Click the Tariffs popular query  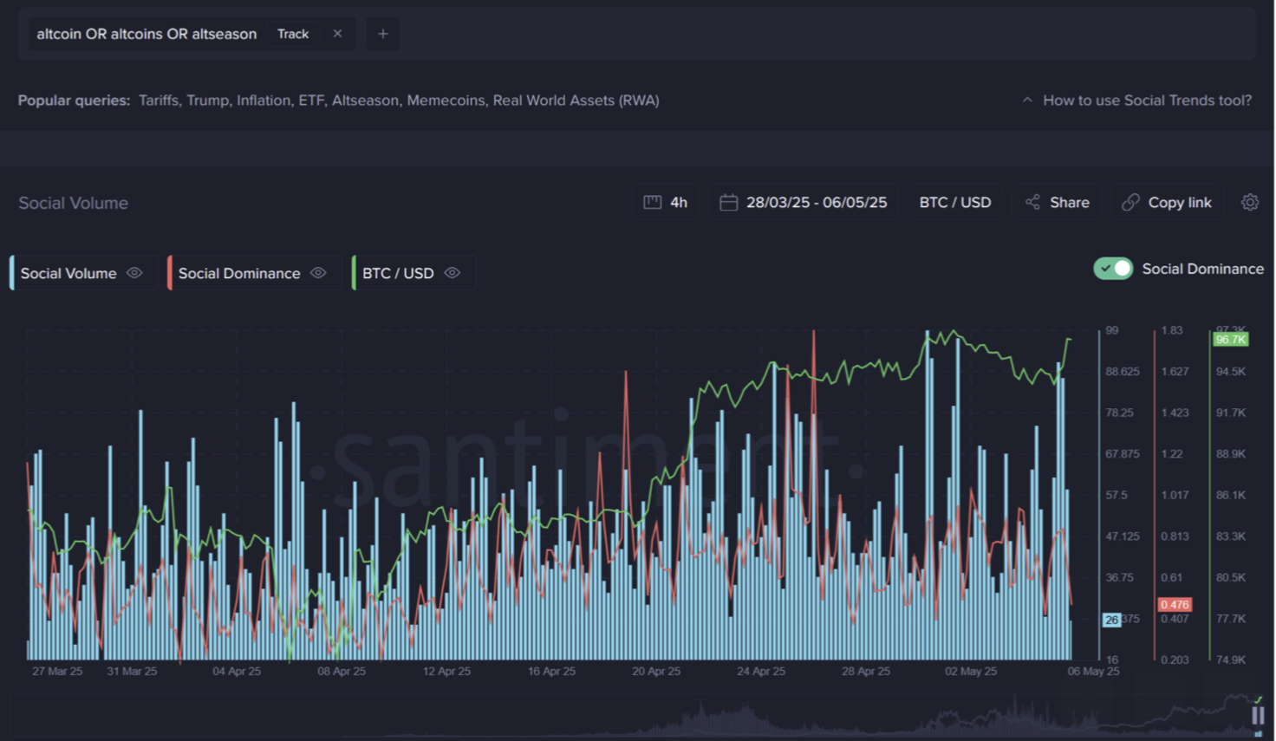159,101
